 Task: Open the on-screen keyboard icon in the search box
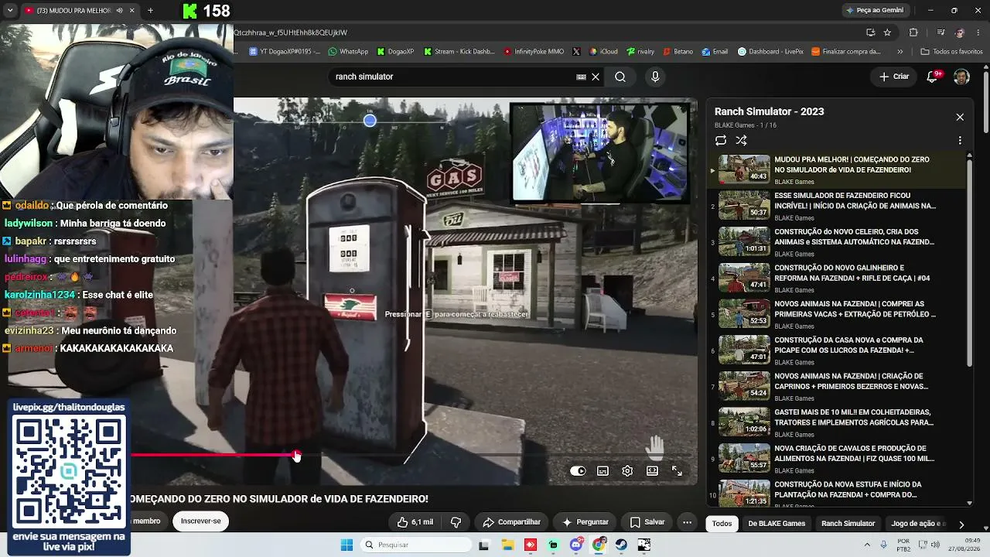581,77
